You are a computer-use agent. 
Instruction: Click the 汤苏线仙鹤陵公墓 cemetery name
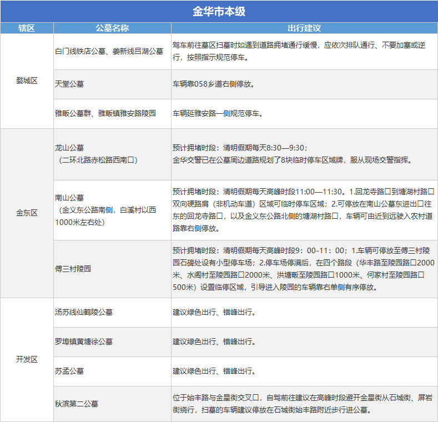[84, 312]
